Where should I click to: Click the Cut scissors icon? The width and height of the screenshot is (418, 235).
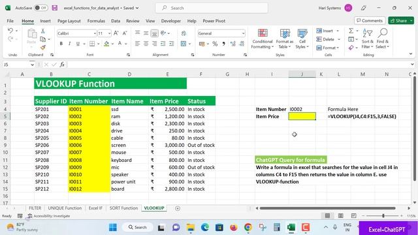[42, 31]
